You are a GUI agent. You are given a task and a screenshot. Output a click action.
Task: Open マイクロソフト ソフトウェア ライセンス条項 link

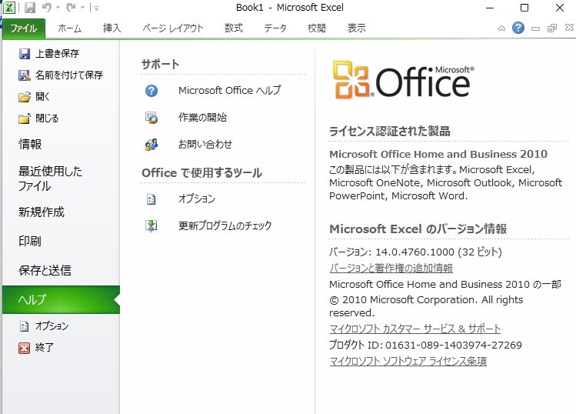[408, 361]
